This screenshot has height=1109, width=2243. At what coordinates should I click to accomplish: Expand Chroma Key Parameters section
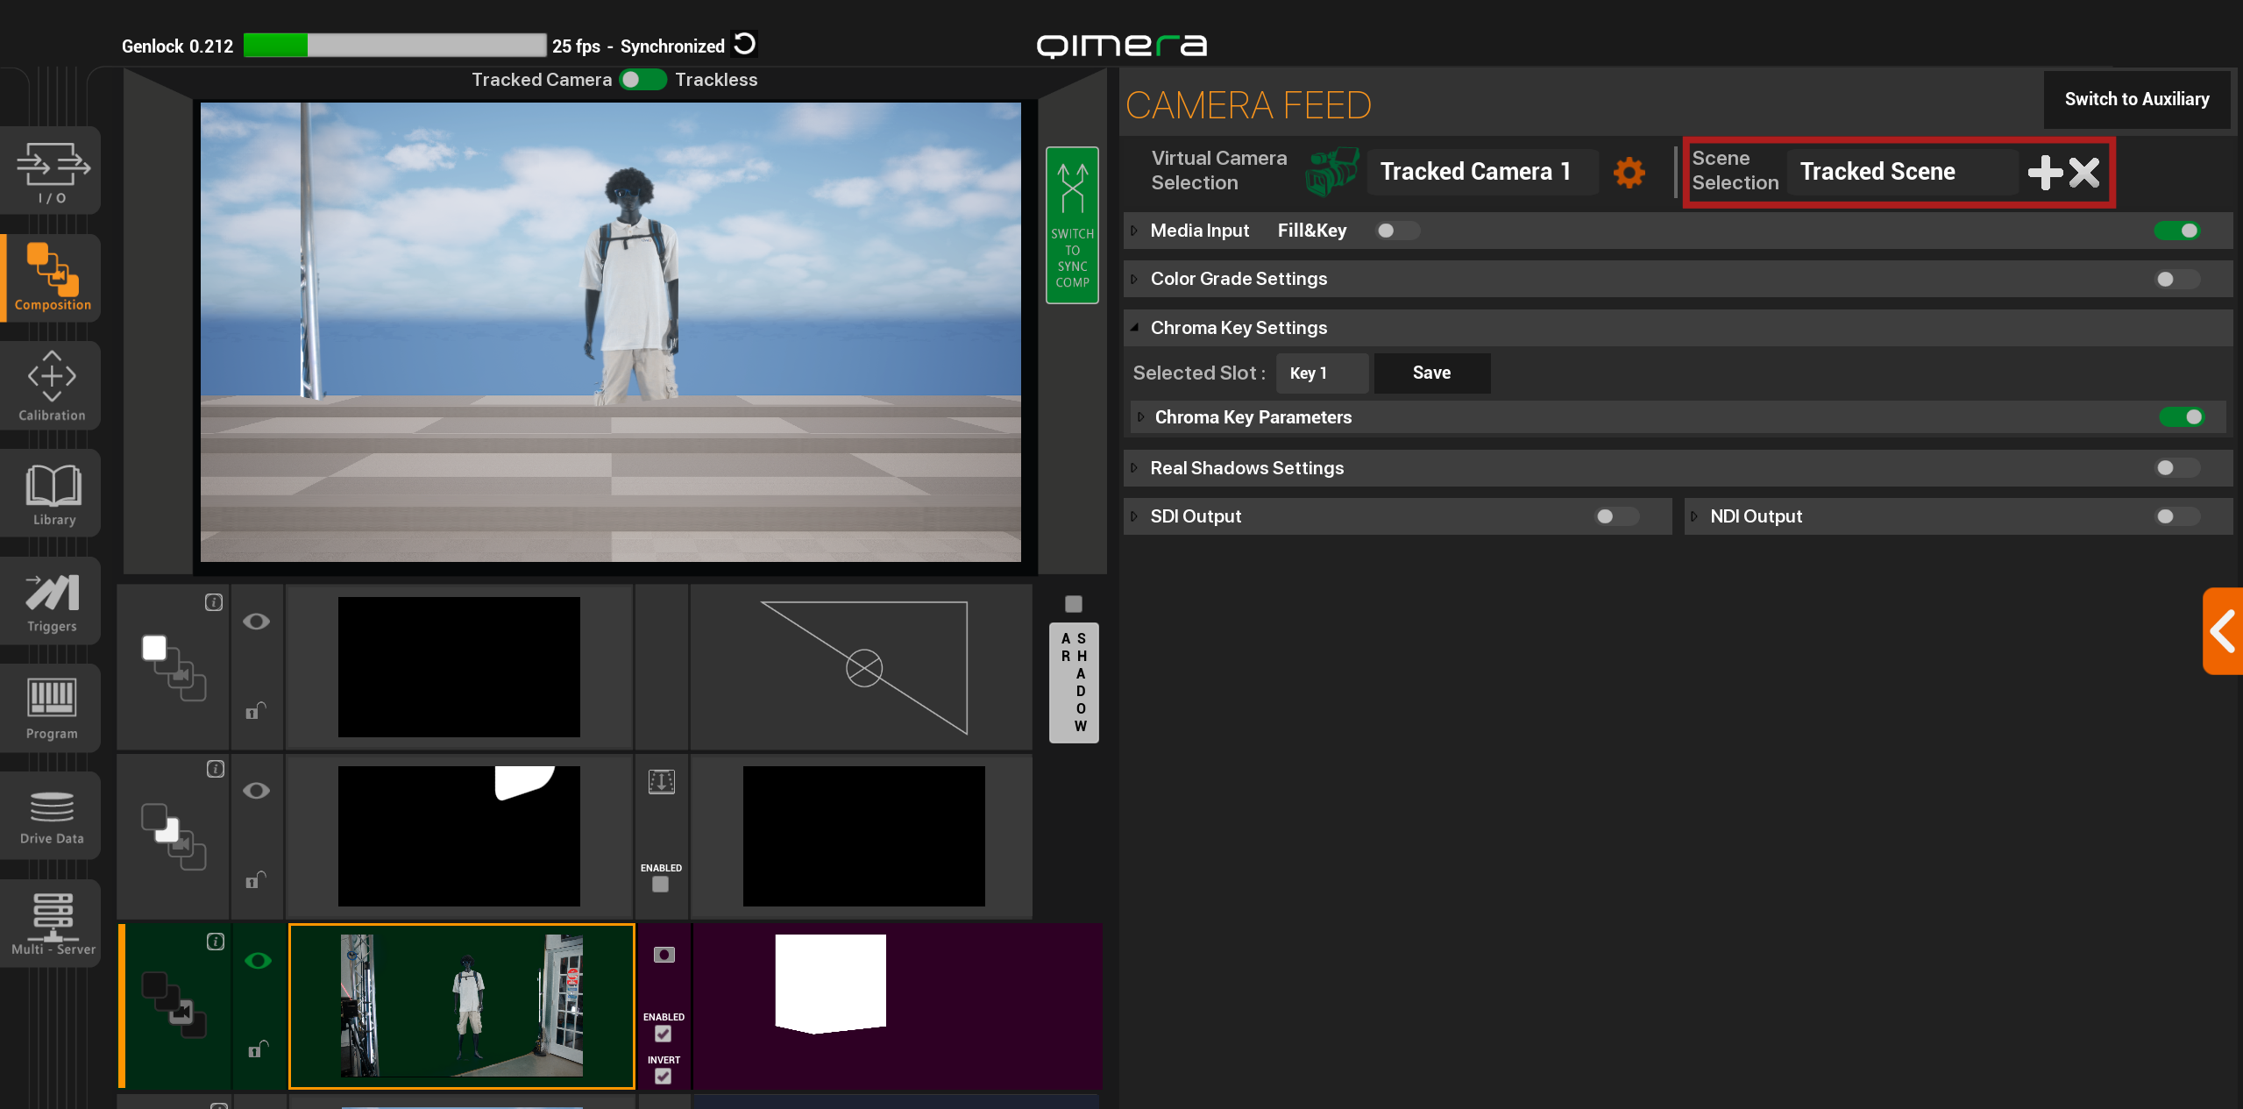point(1139,417)
